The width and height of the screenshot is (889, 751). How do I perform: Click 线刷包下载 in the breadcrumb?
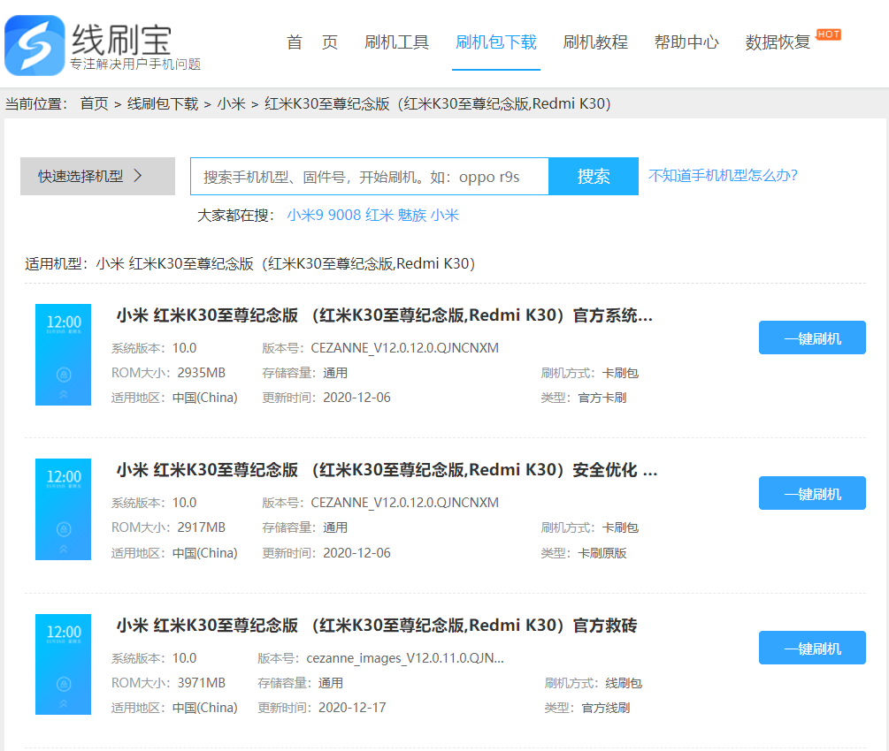[163, 103]
